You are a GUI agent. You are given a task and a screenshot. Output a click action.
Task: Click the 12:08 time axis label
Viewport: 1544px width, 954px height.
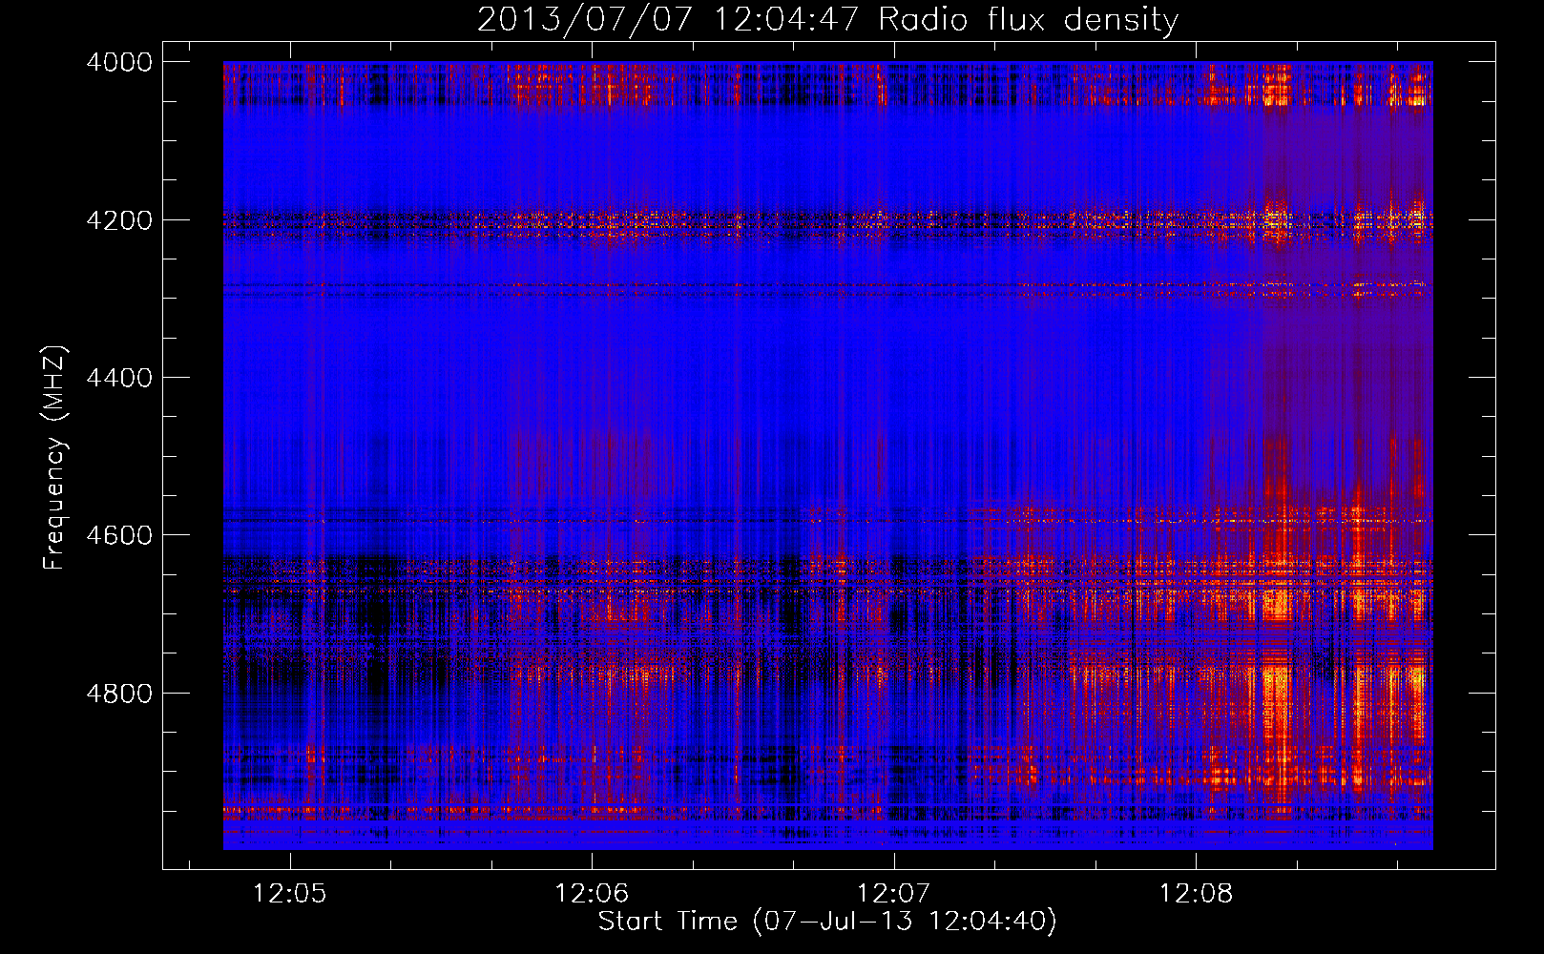[1196, 893]
